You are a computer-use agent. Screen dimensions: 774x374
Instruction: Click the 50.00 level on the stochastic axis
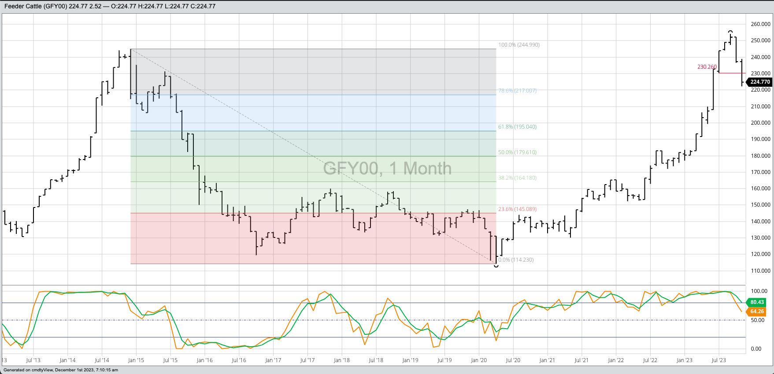(758, 320)
